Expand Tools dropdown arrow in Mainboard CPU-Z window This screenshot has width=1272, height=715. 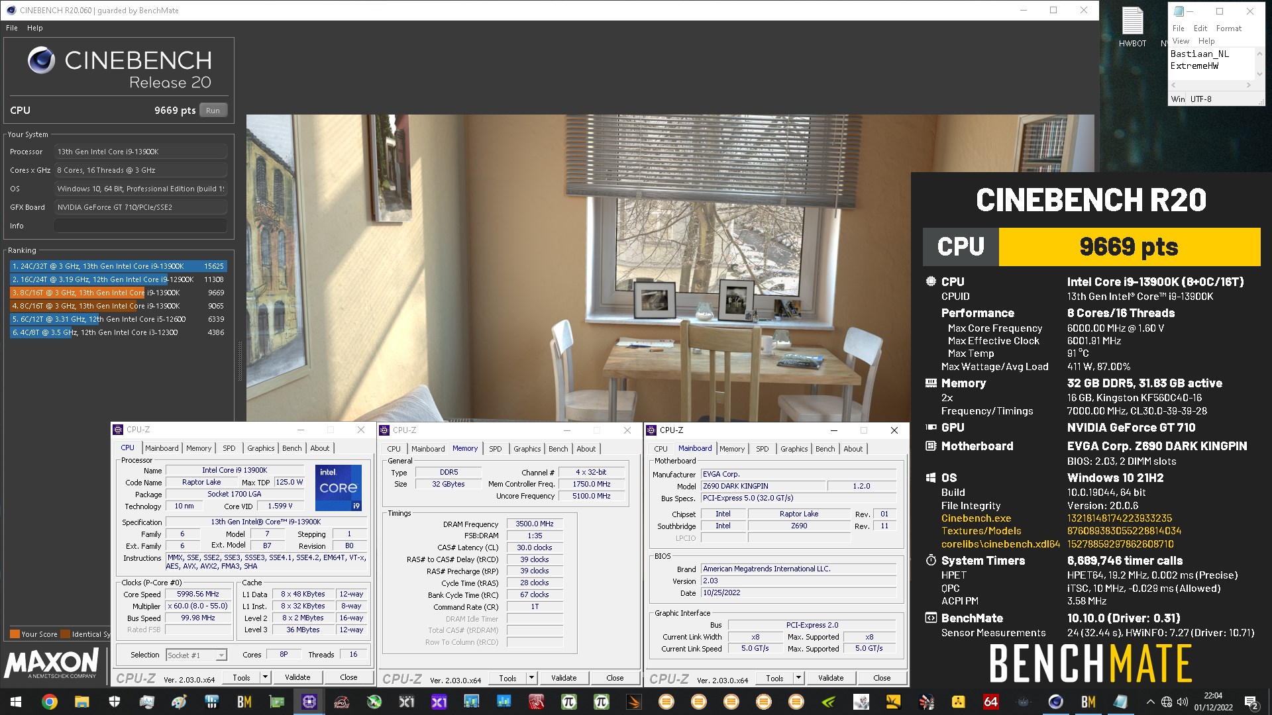798,678
